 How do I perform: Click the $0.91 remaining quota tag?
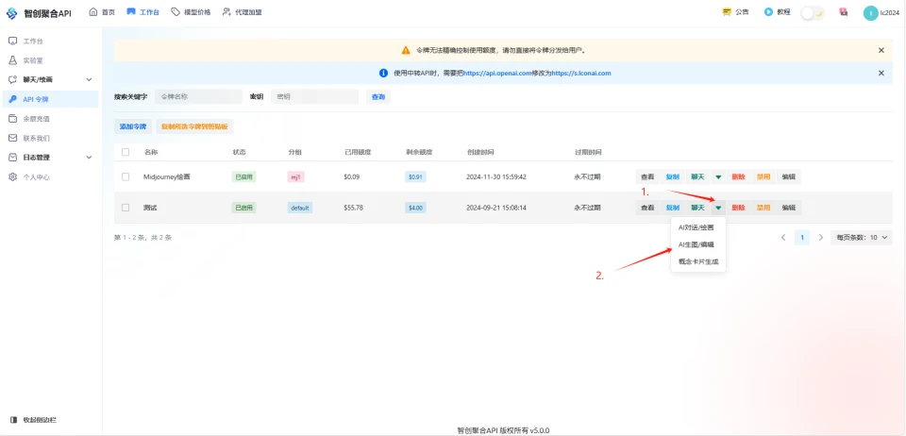tap(415, 176)
